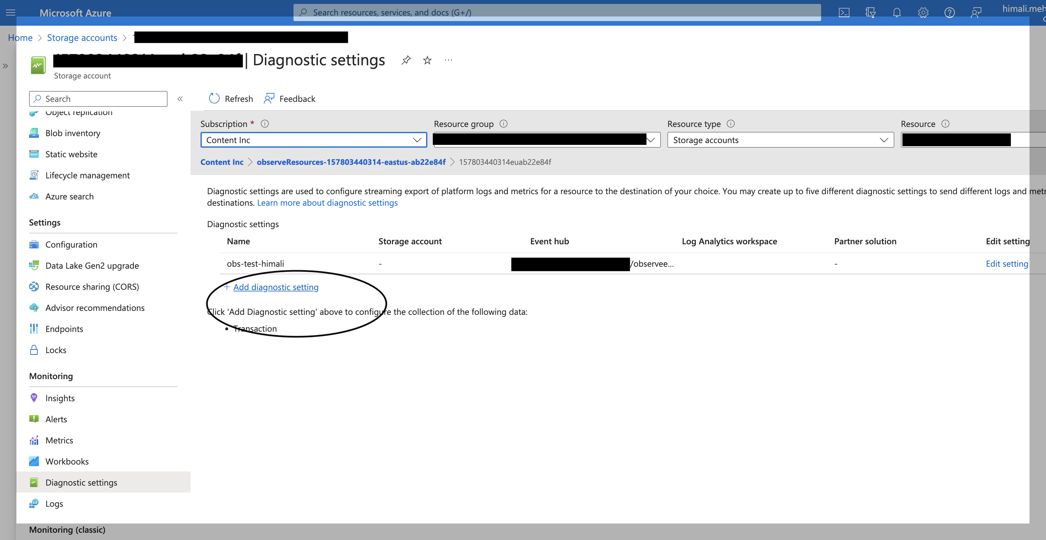Open the directories and subscriptions filter icon
The height and width of the screenshot is (540, 1046).
coord(870,13)
